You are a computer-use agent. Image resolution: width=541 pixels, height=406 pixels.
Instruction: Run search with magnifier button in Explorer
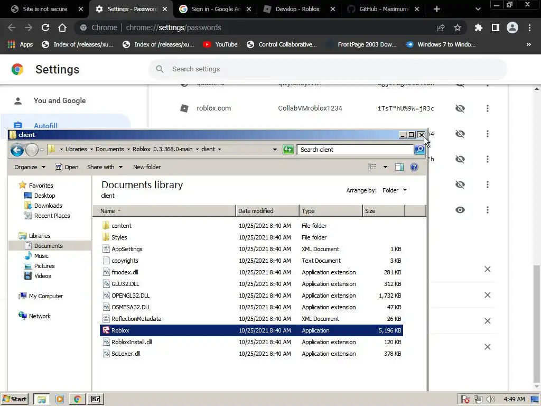pyautogui.click(x=419, y=150)
